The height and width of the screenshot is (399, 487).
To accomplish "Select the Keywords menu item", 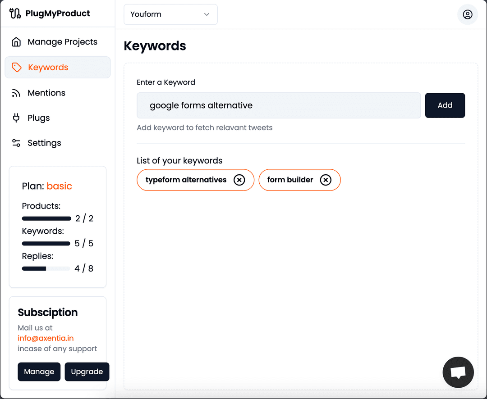I will tap(58, 68).
